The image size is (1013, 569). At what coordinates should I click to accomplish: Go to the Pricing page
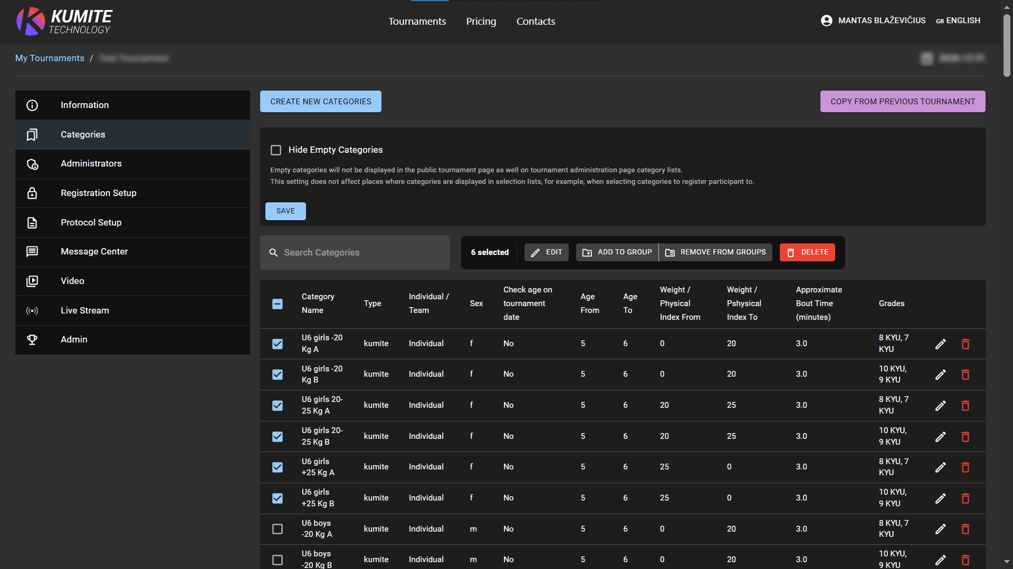tap(481, 22)
